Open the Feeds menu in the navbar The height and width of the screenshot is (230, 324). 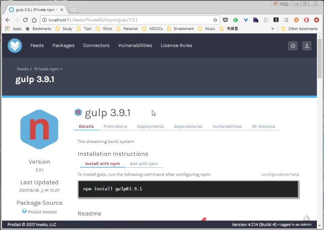37,45
